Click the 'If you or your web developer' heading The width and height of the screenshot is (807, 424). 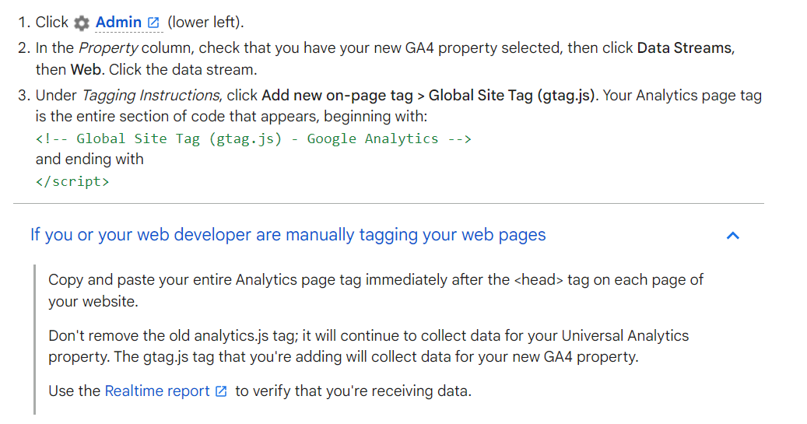coord(288,235)
